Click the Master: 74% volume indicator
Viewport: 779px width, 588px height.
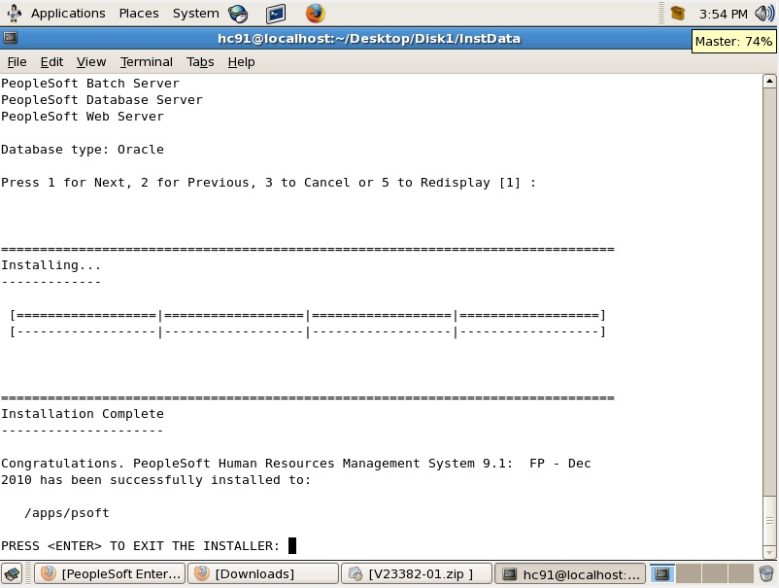[x=733, y=42]
